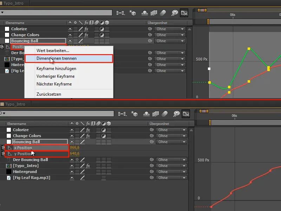Choose Dimensionen trennen in the context menu
281x211 pixels.
click(69, 58)
